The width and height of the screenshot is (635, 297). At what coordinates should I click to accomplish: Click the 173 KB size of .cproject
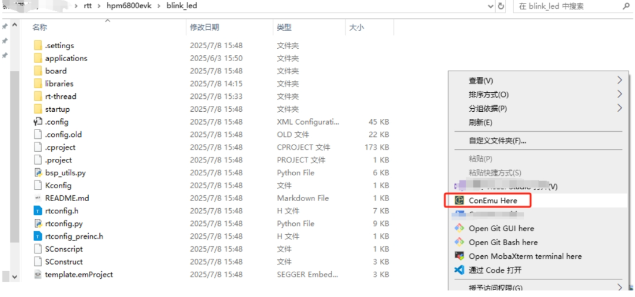click(377, 147)
